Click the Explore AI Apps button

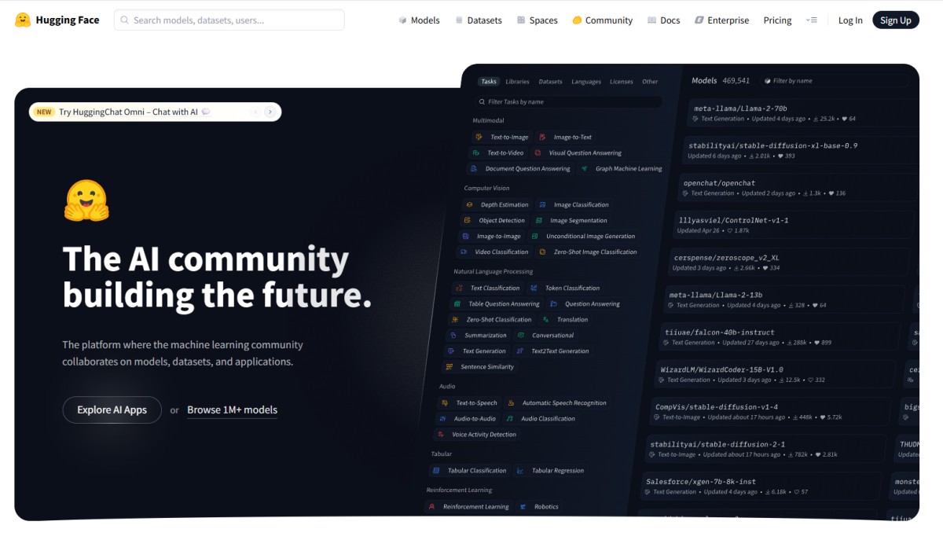[x=112, y=410]
